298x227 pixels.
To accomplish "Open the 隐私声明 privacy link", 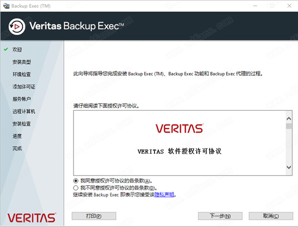I will [164, 195].
